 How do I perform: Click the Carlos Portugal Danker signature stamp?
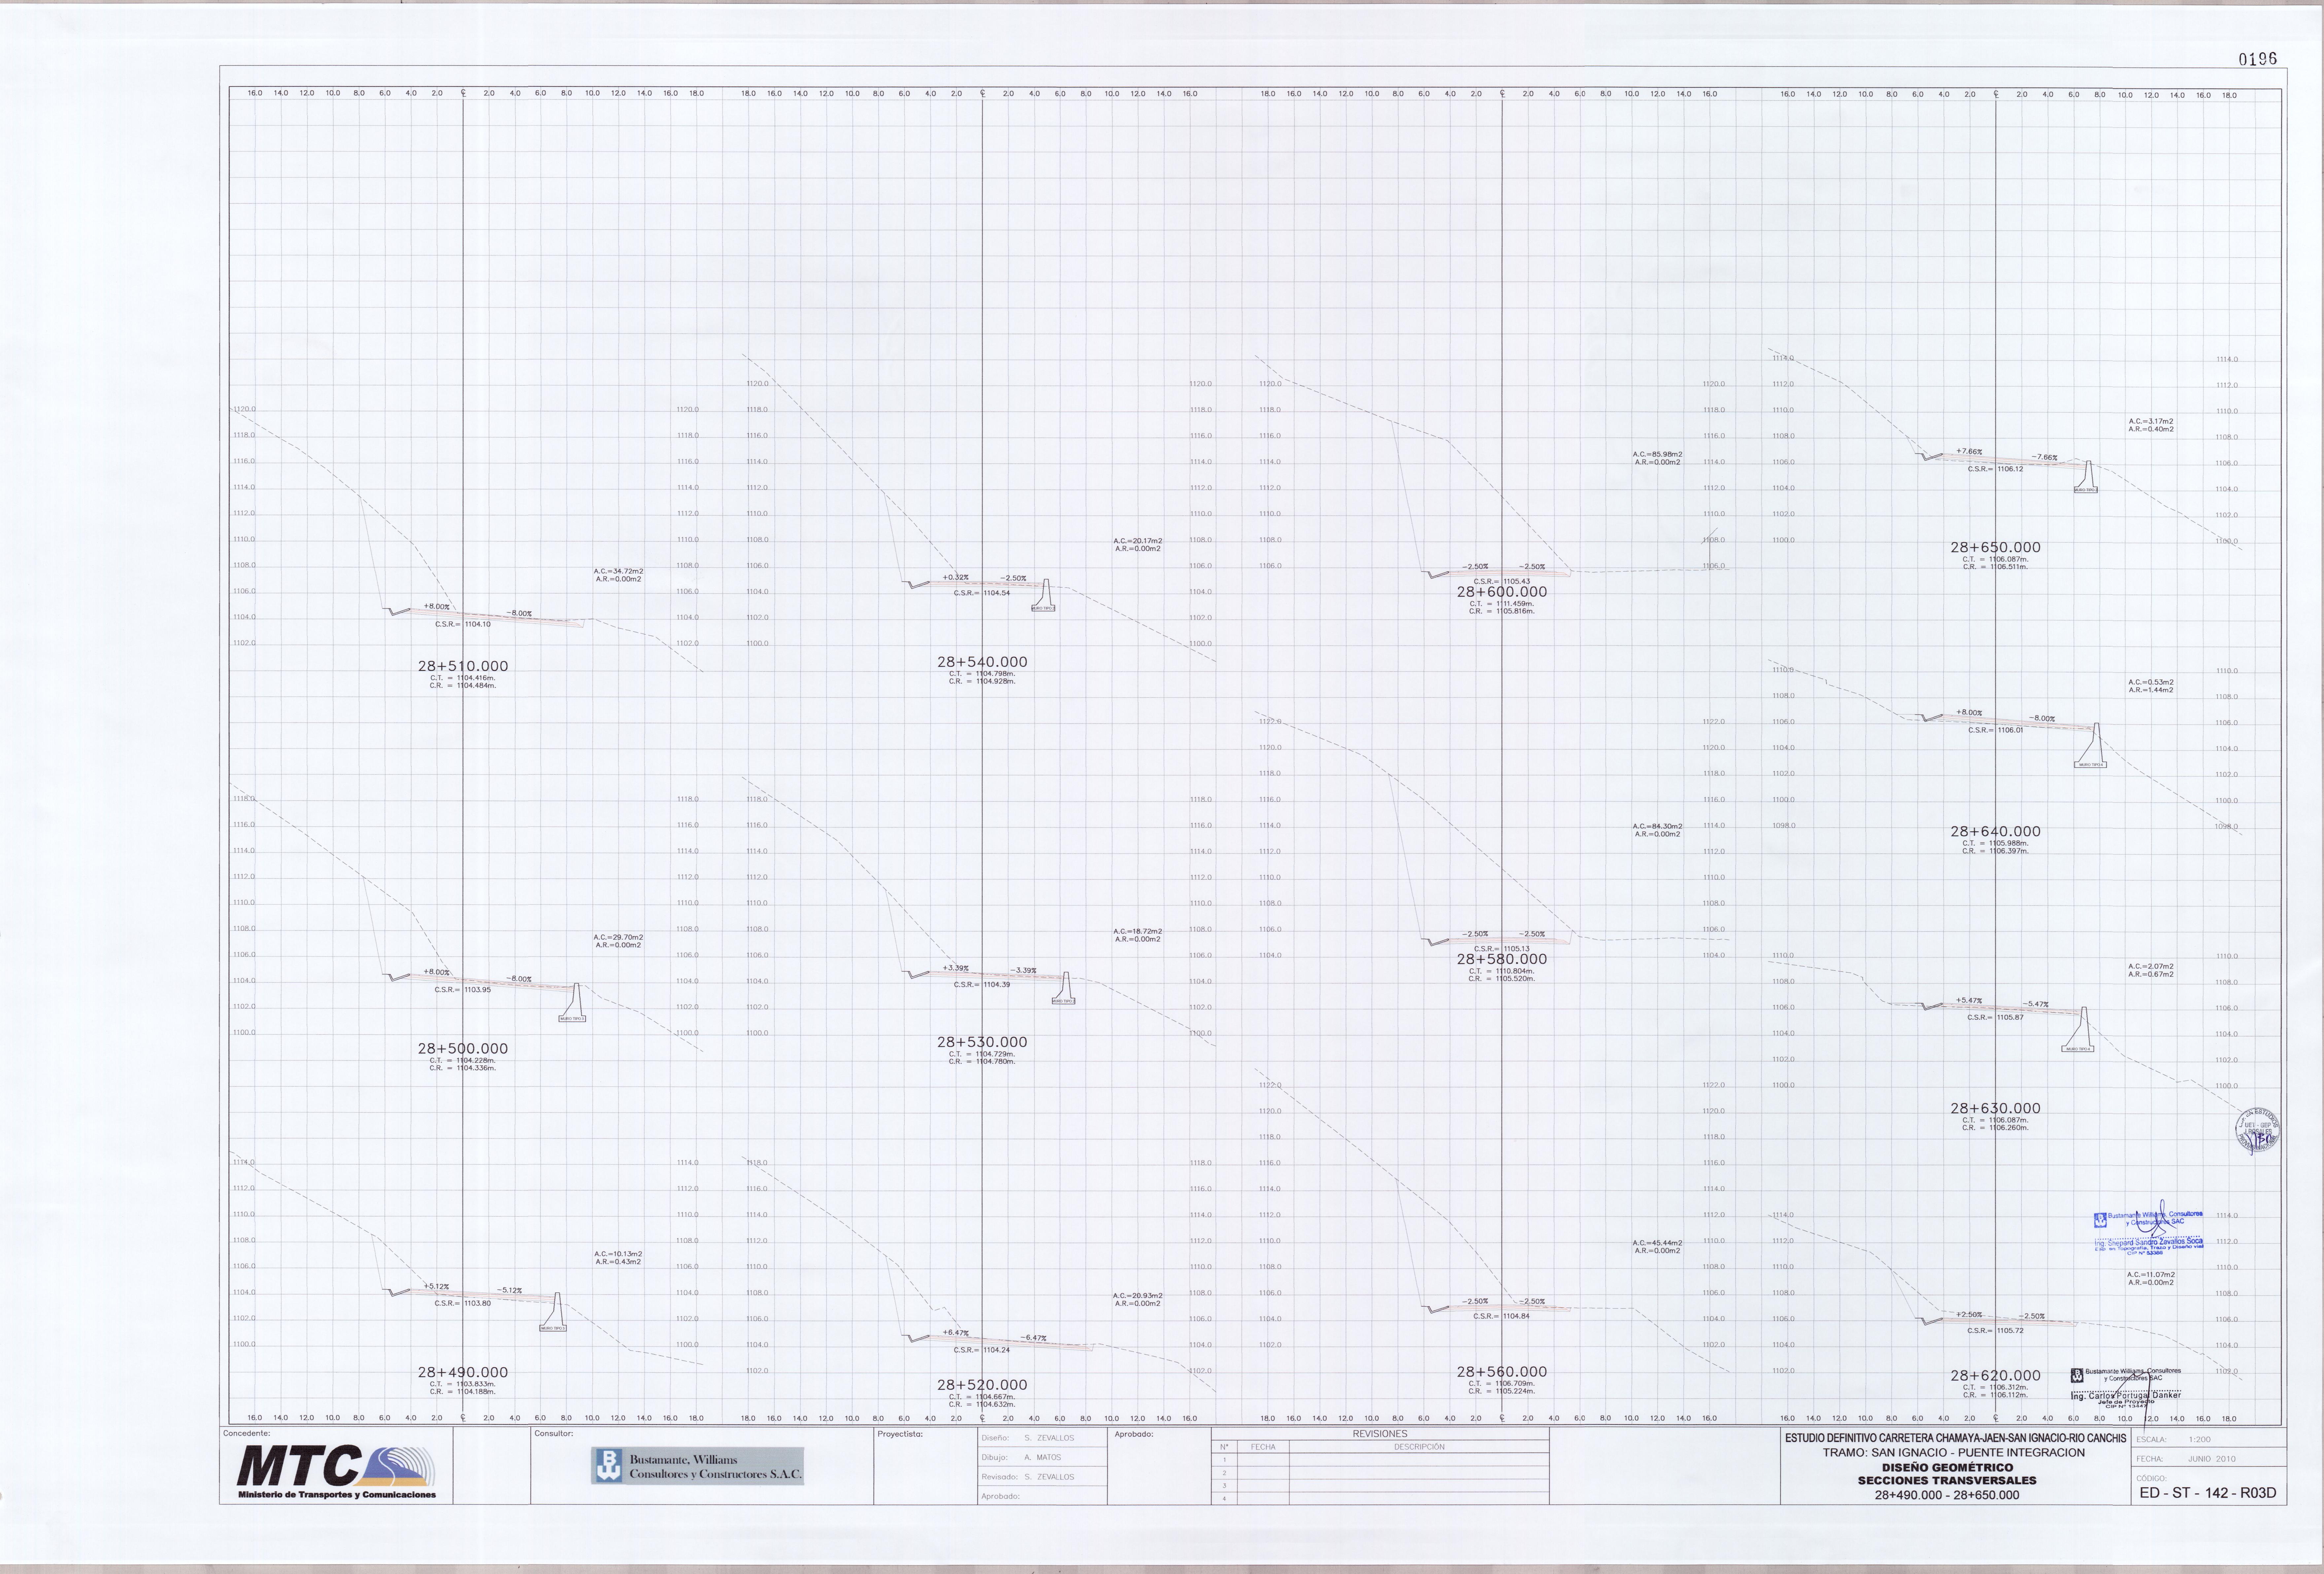click(2126, 1389)
